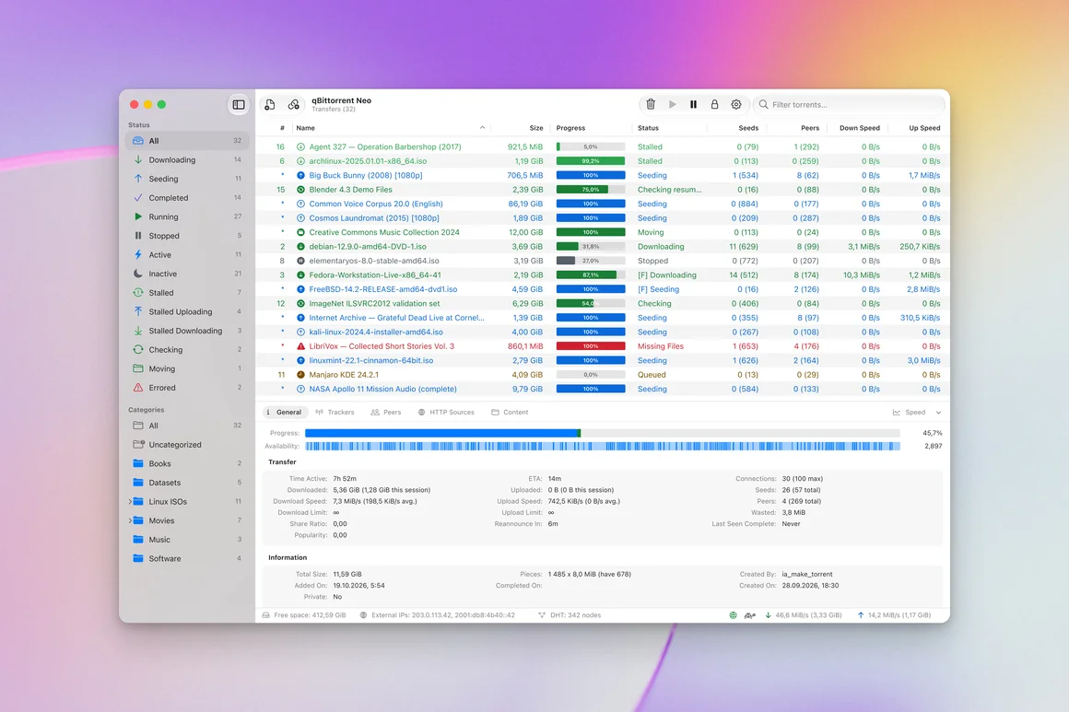Filter by Inactive status

pyautogui.click(x=187, y=274)
